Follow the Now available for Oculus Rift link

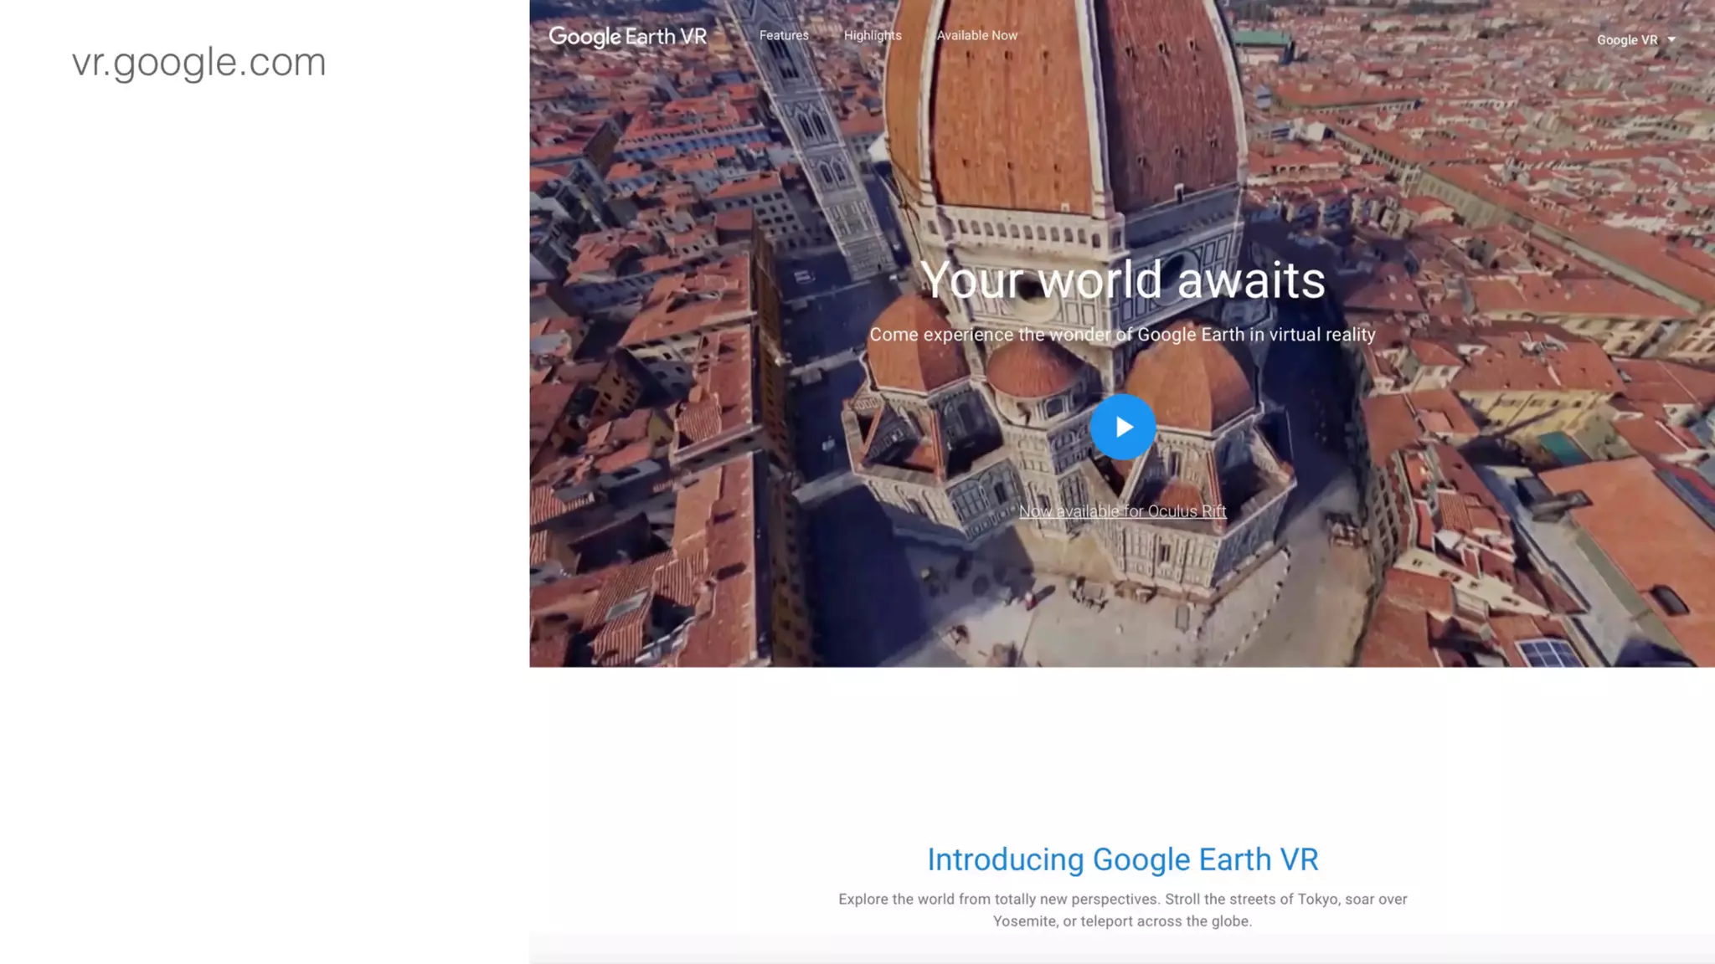1122,511
